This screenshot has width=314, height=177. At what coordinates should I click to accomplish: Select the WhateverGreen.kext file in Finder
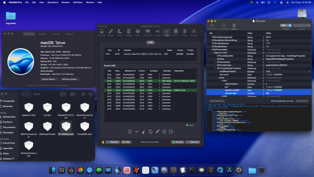pyautogui.click(x=29, y=148)
